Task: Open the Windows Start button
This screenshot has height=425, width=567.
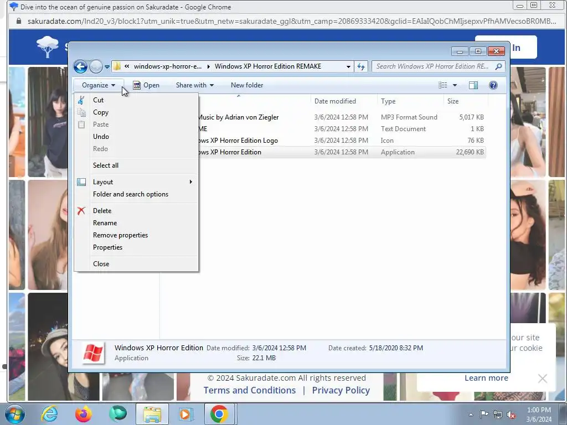Action: tap(14, 414)
